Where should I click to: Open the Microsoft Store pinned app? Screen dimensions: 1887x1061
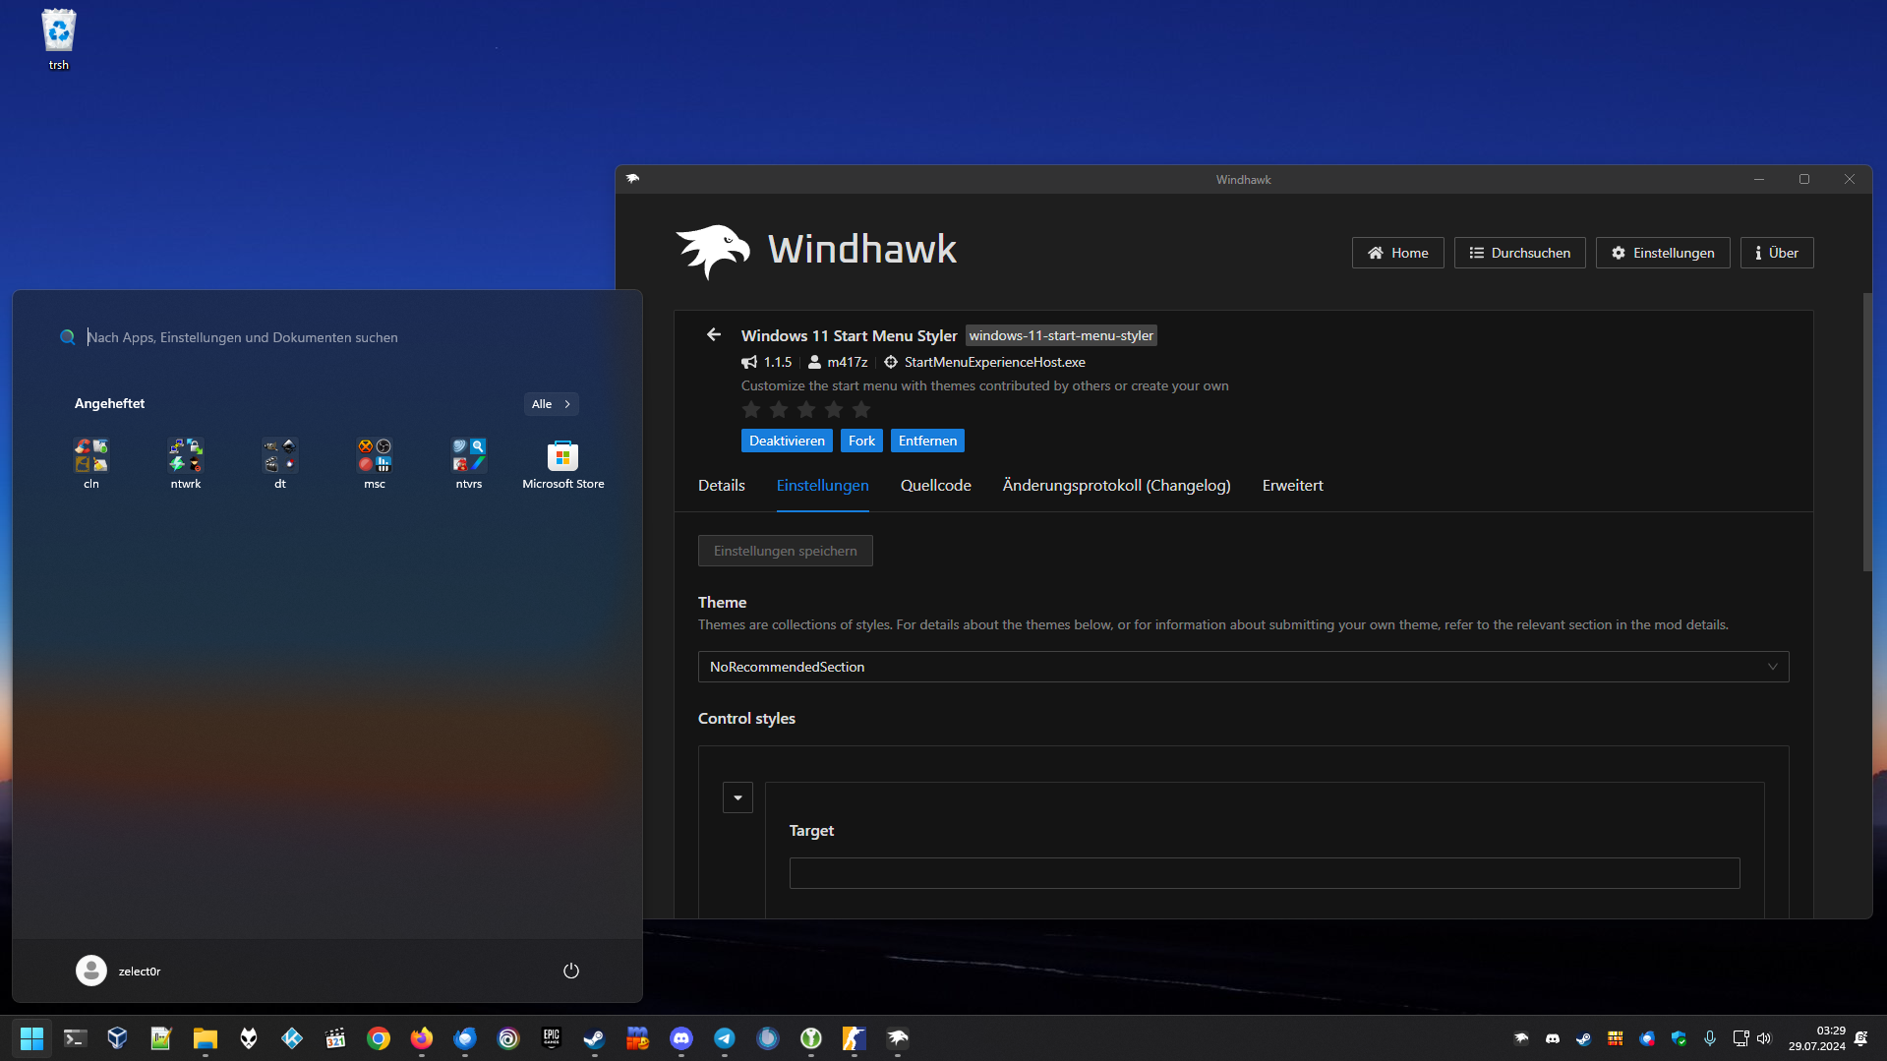coord(563,464)
